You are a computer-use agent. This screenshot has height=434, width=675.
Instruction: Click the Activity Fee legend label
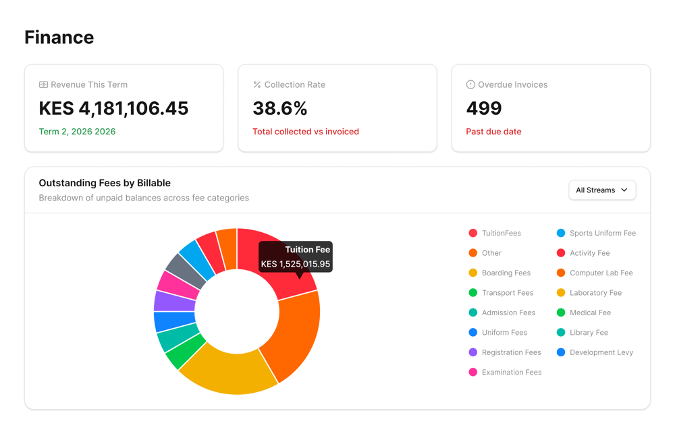(x=590, y=253)
